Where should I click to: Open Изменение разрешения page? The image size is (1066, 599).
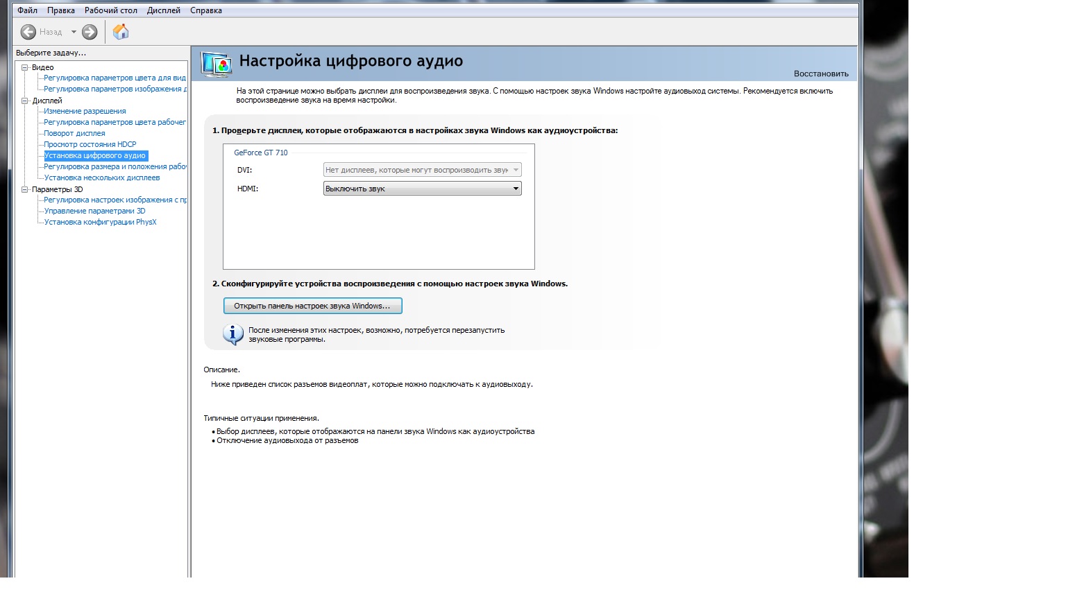(85, 111)
